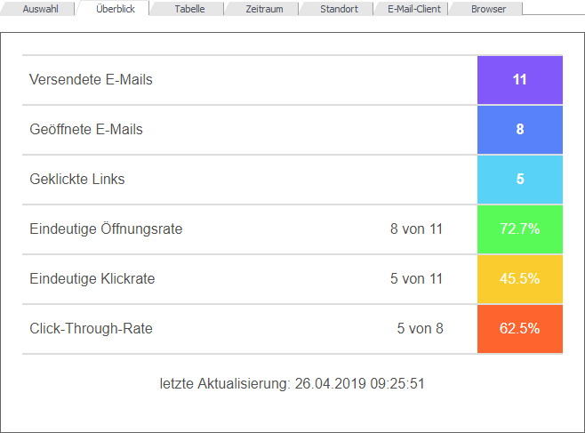Click the letzte Aktualisierung timestamp
Screen dimensions: 585x433
click(x=292, y=384)
